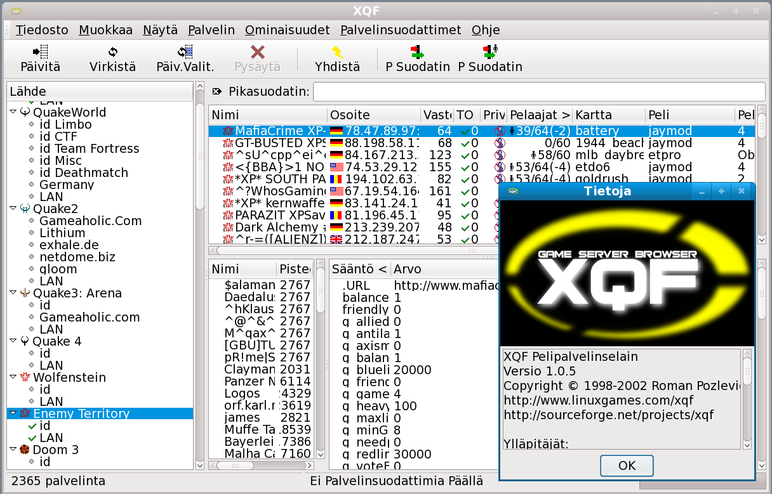772x494 pixels.
Task: Open the Tiedosto menu
Action: point(42,30)
